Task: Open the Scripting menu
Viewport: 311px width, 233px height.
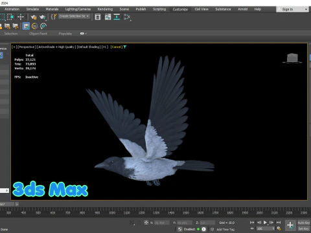Action: click(x=159, y=9)
